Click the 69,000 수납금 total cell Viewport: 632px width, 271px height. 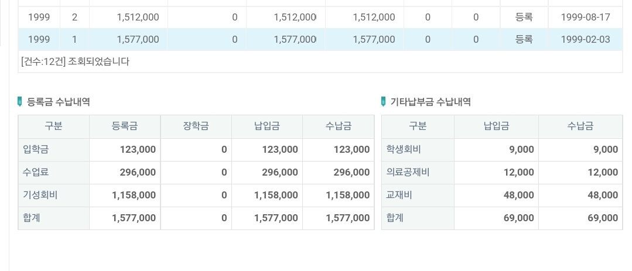[603, 218]
